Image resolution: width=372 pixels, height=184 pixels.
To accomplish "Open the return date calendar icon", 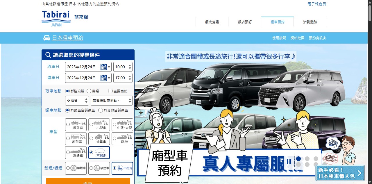I will pos(104,78).
